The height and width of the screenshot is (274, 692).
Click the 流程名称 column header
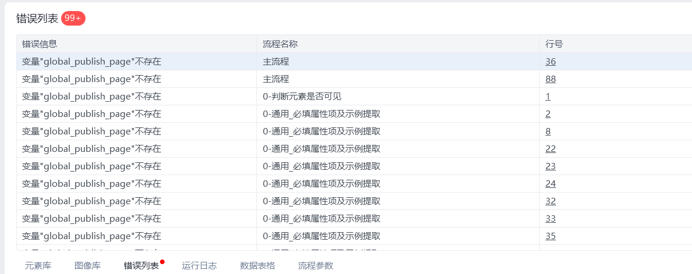click(398, 44)
